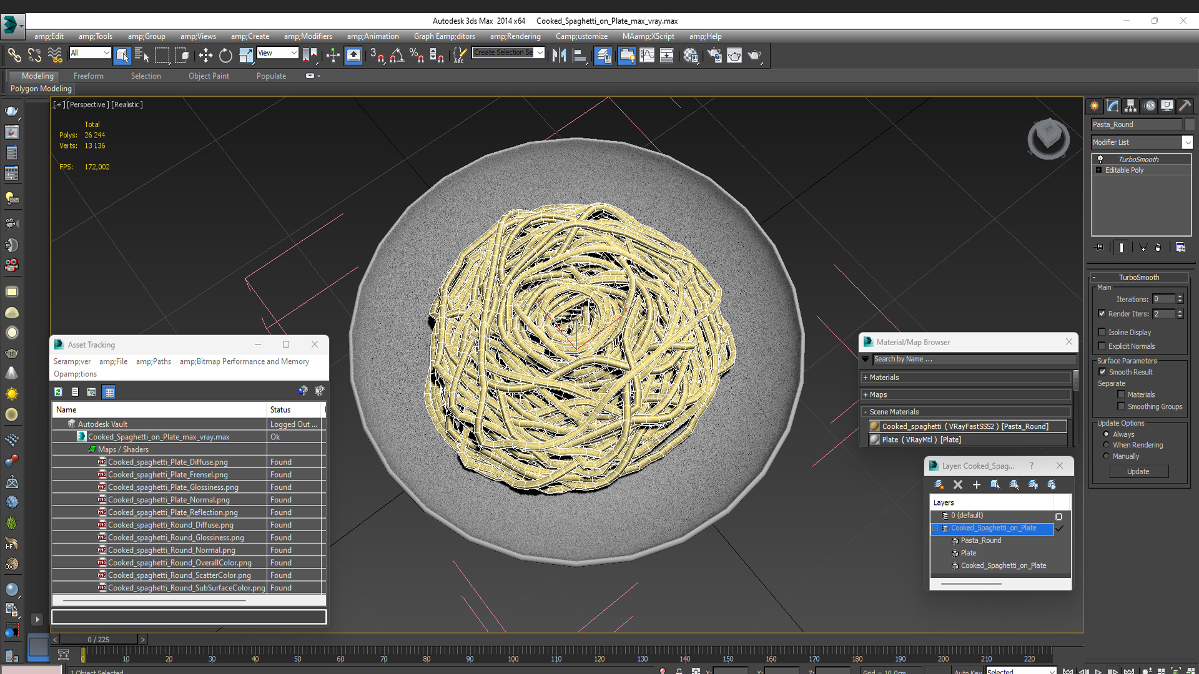This screenshot has width=1199, height=674.
Task: Toggle the Explicit Normals checkbox
Action: 1102,346
